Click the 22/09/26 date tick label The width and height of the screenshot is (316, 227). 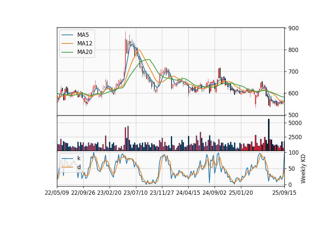[x=83, y=193]
